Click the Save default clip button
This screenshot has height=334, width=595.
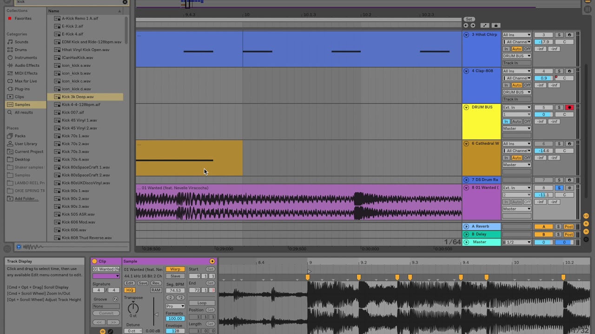143,283
